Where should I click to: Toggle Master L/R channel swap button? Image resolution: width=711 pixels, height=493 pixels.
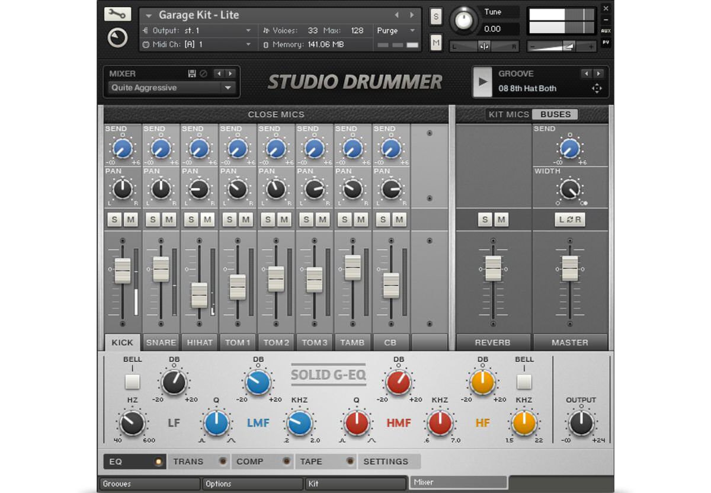click(569, 220)
